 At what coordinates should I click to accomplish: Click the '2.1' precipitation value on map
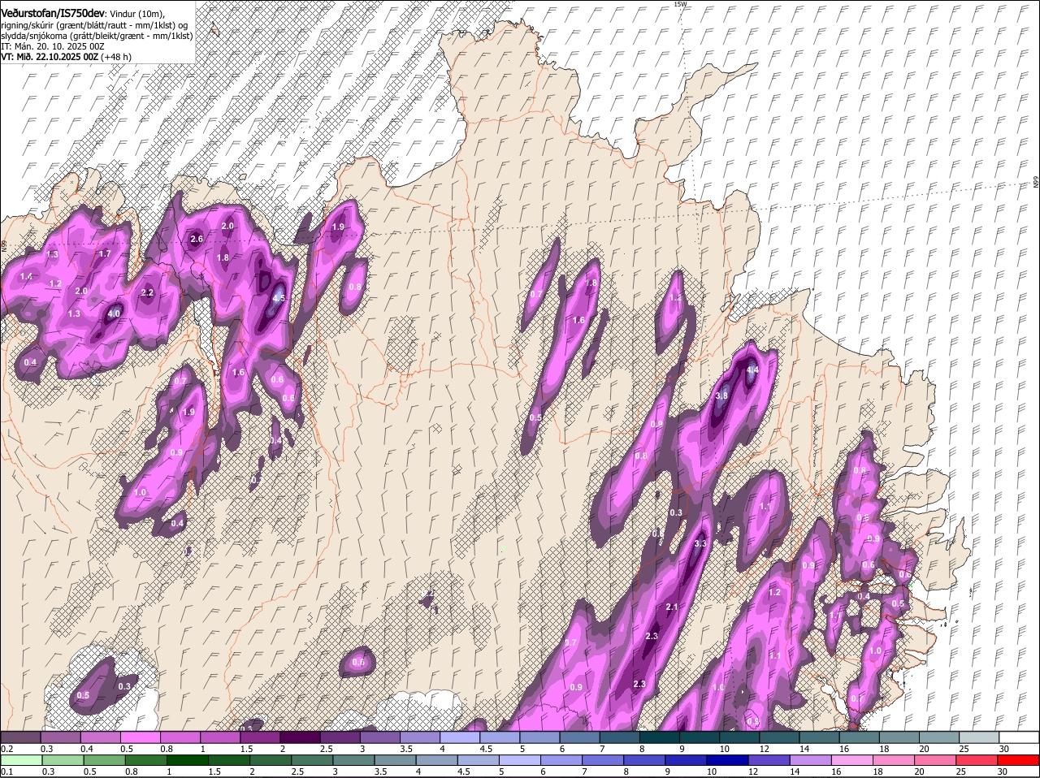click(x=672, y=607)
